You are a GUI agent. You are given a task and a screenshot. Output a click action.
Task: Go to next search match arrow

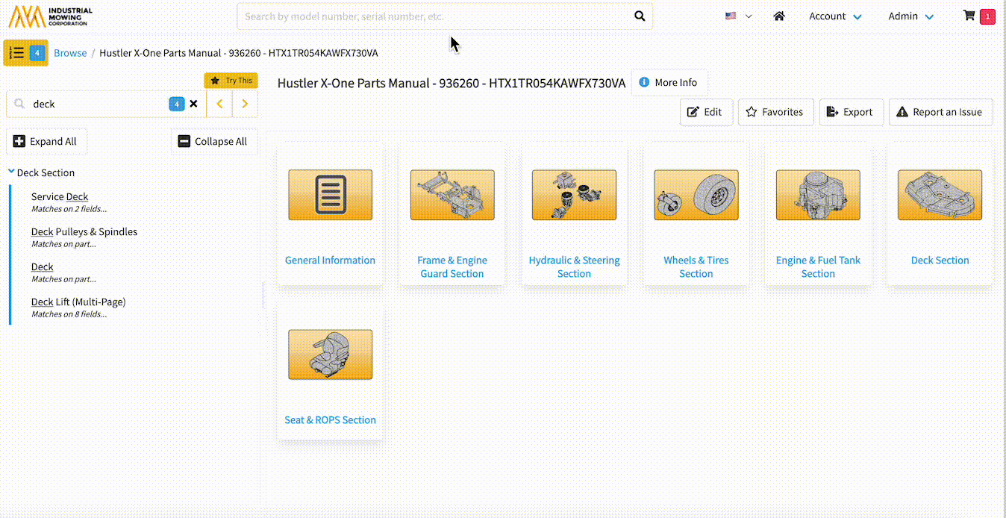[x=245, y=104]
